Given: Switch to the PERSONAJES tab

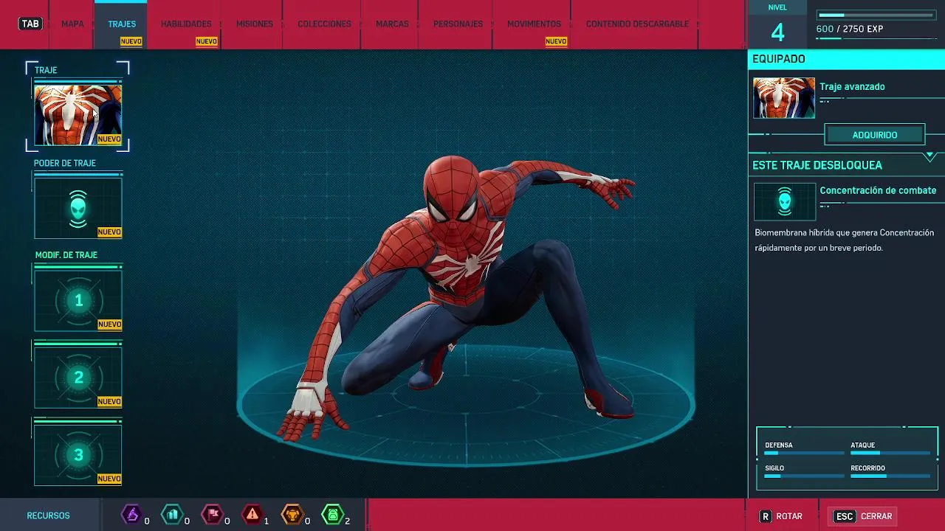Looking at the screenshot, I should point(458,24).
